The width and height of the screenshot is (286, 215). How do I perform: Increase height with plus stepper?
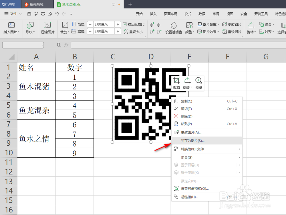pos(118,24)
